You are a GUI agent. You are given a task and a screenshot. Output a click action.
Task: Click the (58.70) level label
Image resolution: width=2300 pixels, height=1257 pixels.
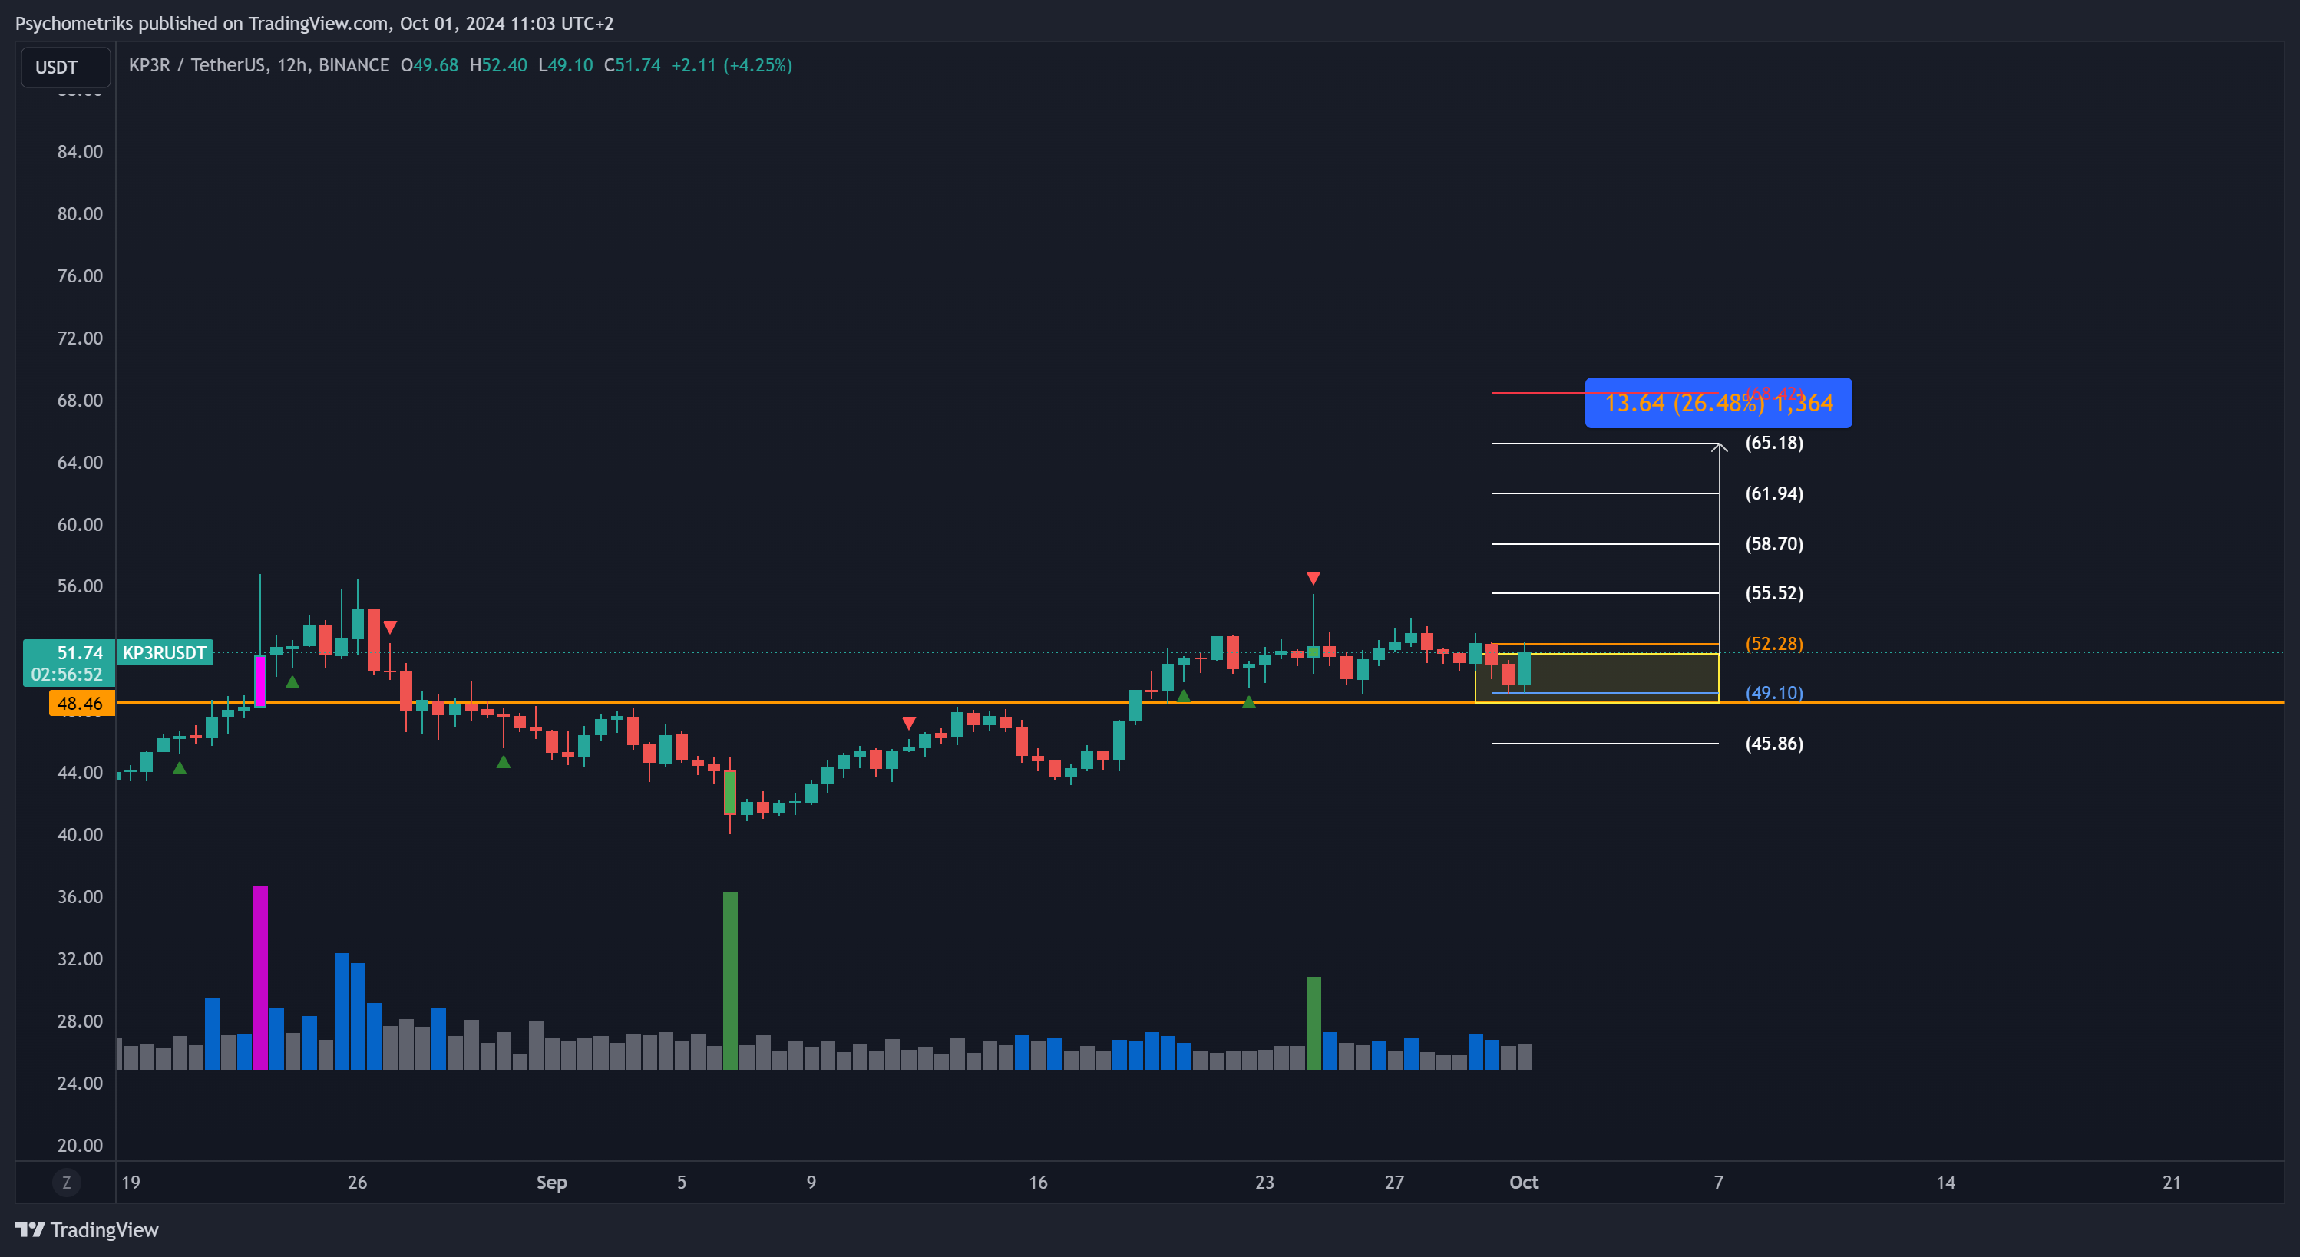tap(1774, 543)
